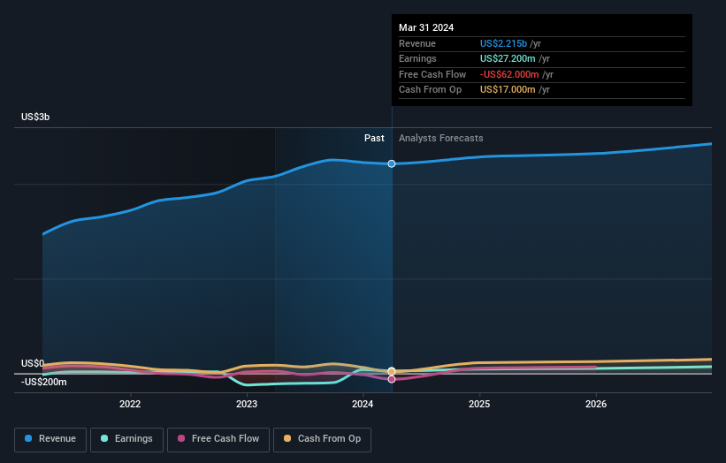Image resolution: width=726 pixels, height=463 pixels.
Task: Click the orange Cash From Op data point marker
Action: point(392,371)
